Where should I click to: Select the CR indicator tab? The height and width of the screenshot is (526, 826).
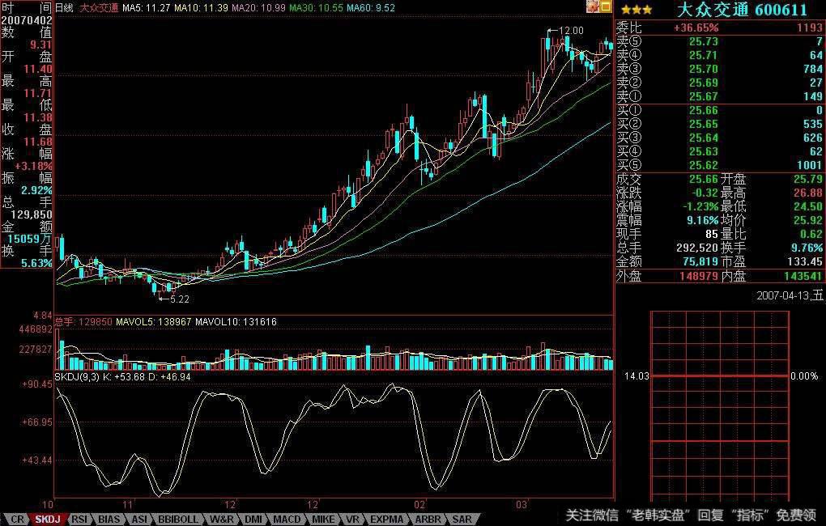click(x=16, y=519)
